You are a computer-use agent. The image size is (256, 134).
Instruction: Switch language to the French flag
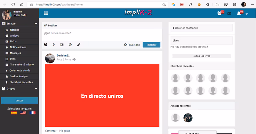tap(32, 113)
